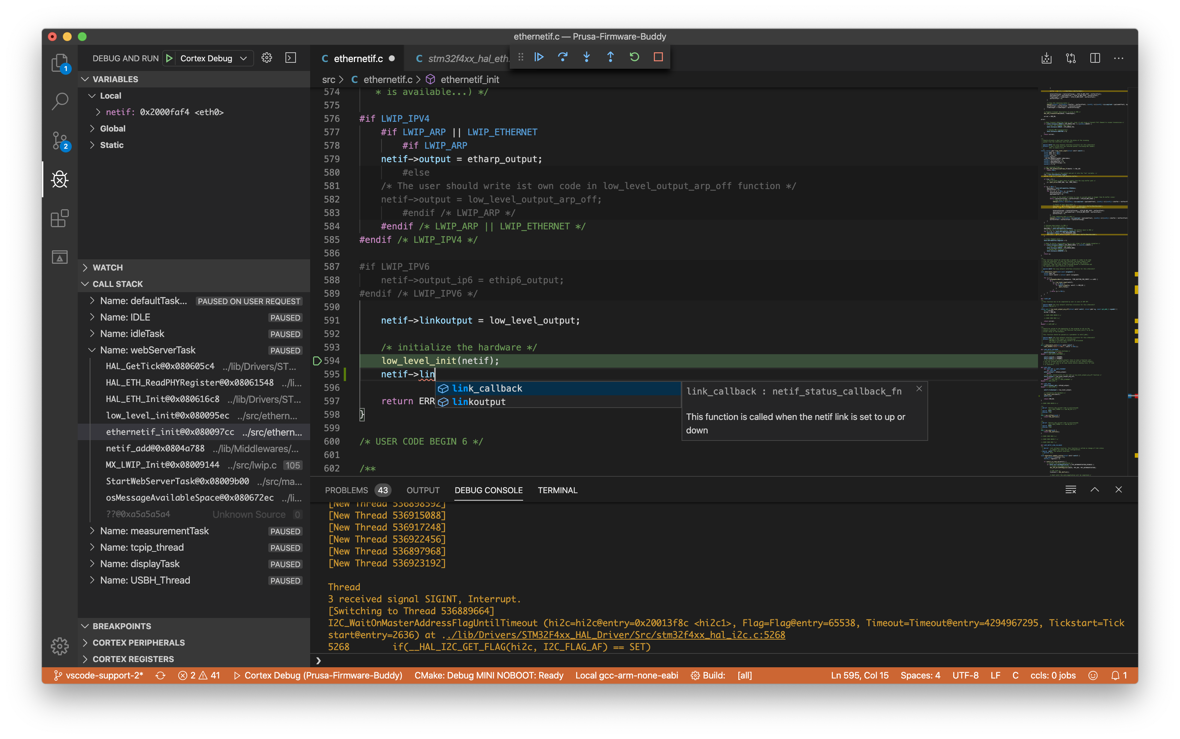Open Manage settings gear at sidebar bottom
Viewport: 1180px width, 739px height.
pos(60,646)
